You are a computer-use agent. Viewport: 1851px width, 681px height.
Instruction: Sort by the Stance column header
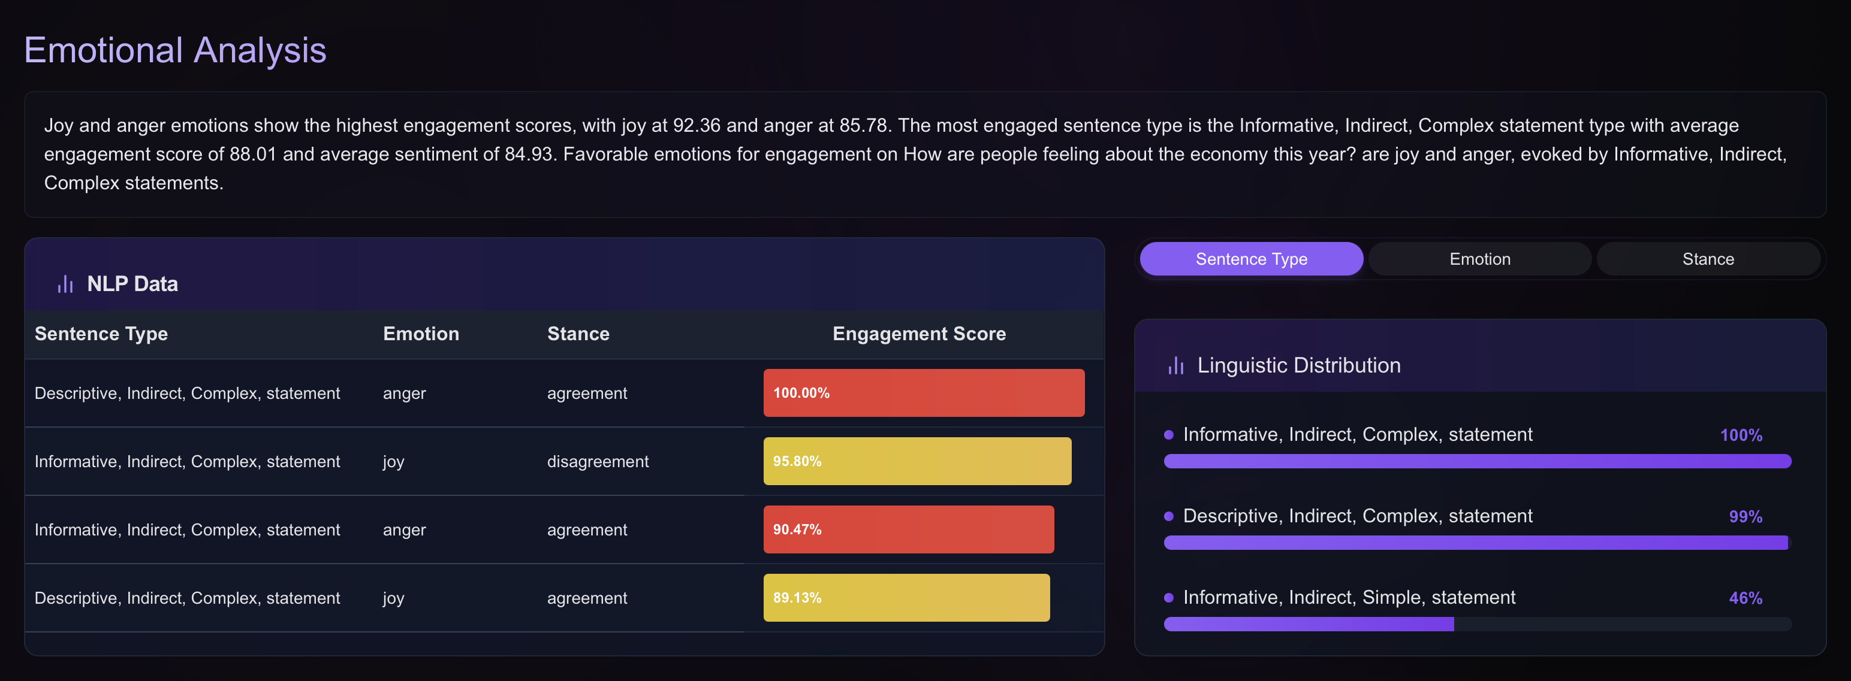pyautogui.click(x=578, y=334)
